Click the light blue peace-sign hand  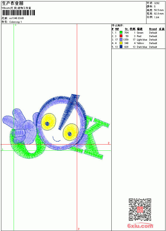tap(20, 127)
